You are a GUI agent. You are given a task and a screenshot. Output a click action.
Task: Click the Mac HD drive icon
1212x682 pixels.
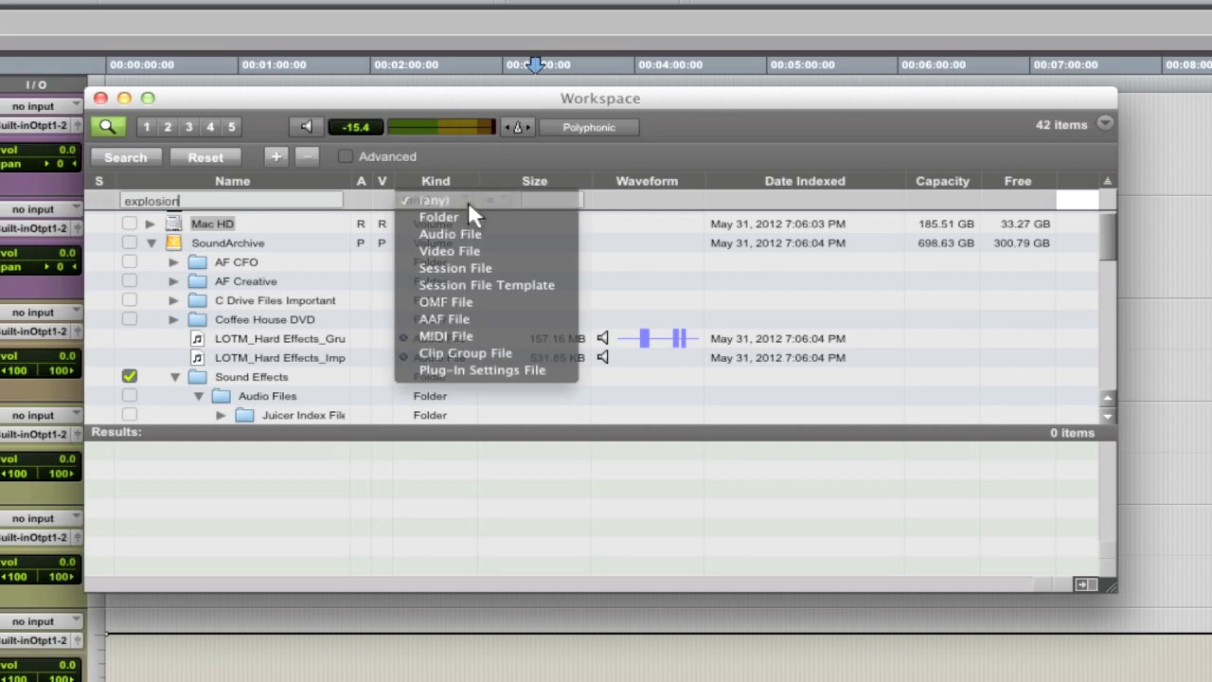pos(173,224)
